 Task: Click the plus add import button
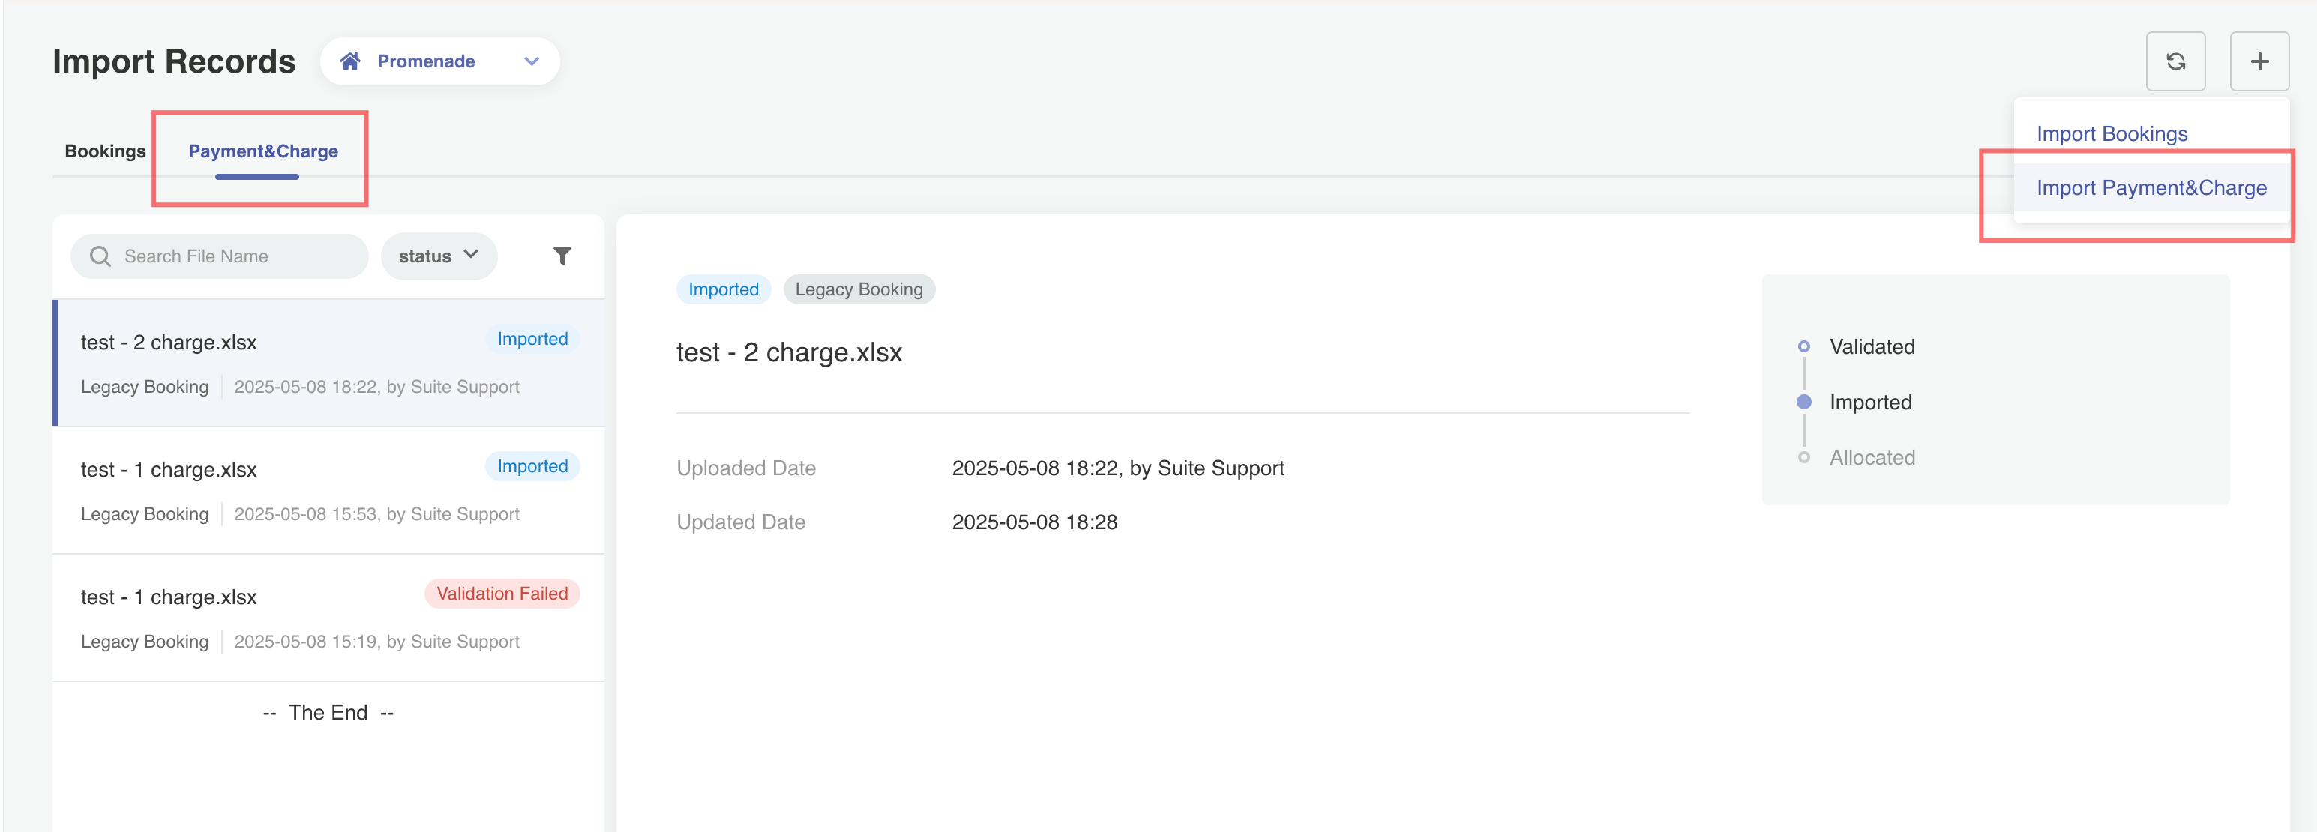click(x=2259, y=61)
